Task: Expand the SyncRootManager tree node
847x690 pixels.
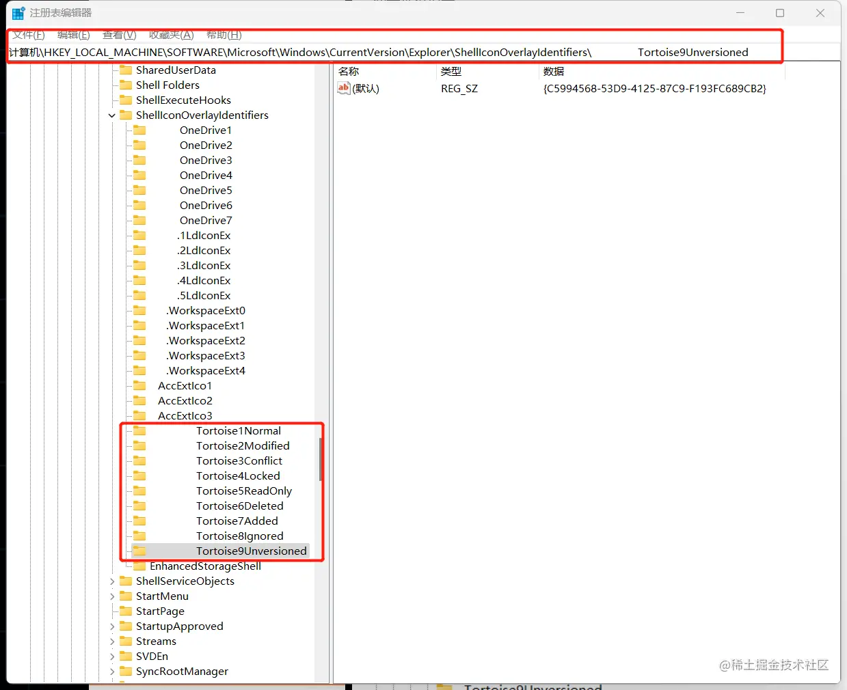Action: [112, 672]
